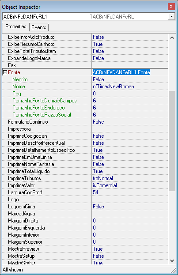Click the empty Impressora value field
Screen dimensions: 178x275
click(x=130, y=129)
